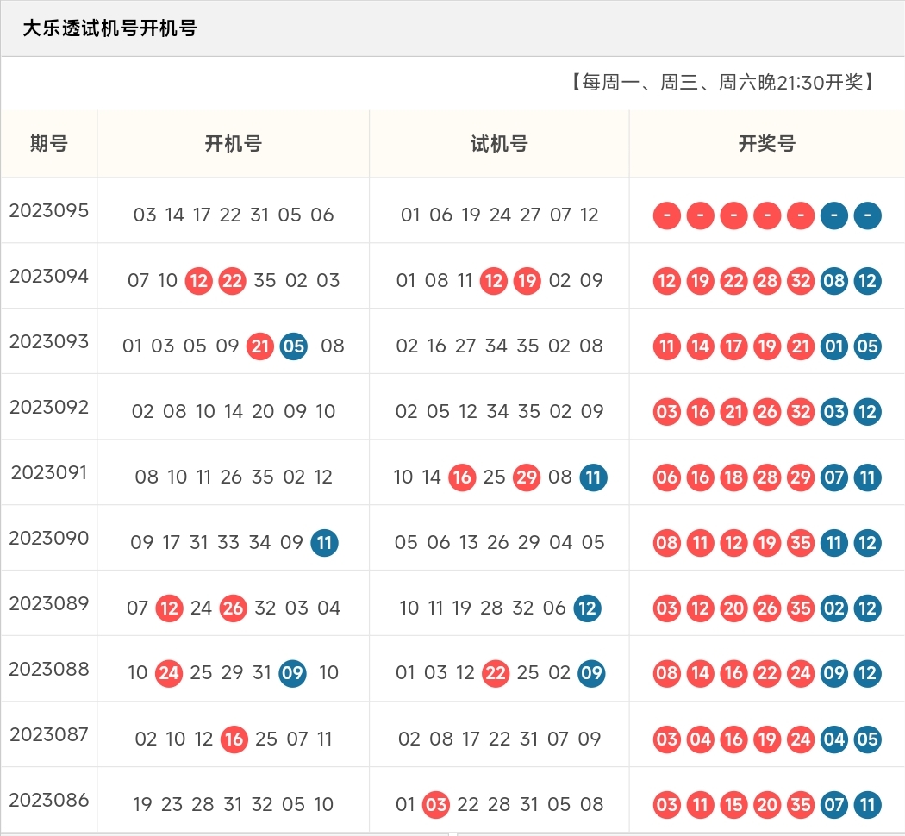The image size is (905, 836).
Task: Click number 17 in 2023087 试机号
Action: [471, 739]
